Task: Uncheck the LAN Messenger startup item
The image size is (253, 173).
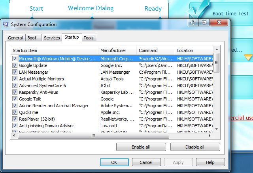Action: pyautogui.click(x=15, y=72)
